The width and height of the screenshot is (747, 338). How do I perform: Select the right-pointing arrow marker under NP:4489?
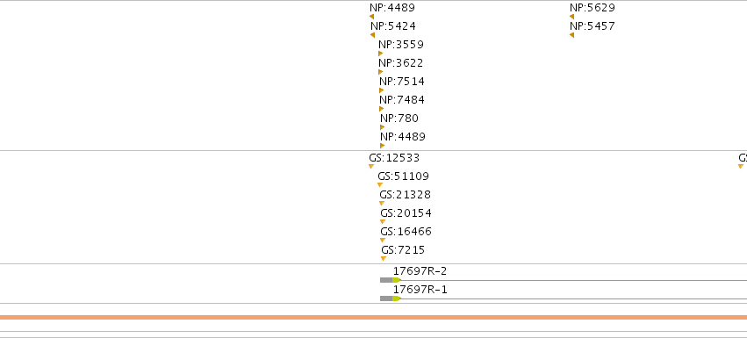(x=382, y=146)
